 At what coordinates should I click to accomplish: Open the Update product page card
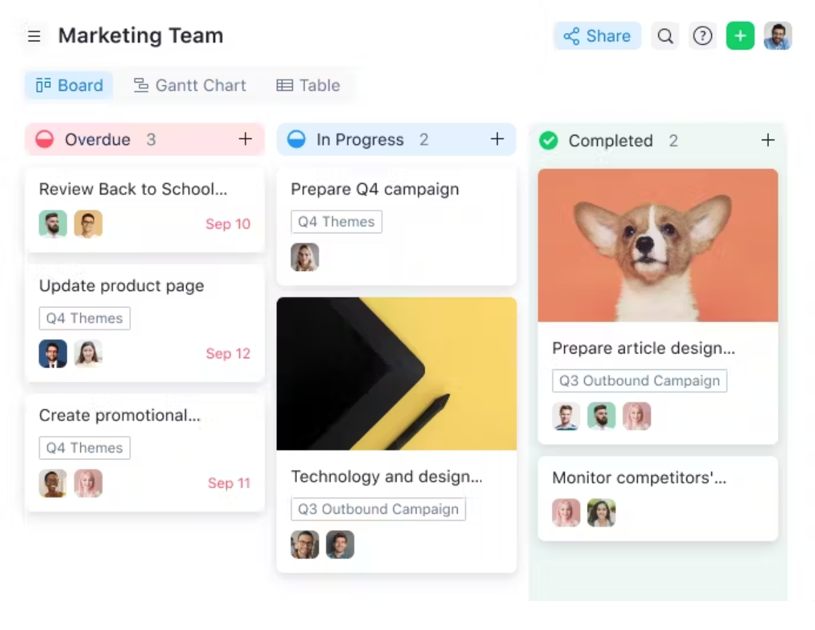122,285
